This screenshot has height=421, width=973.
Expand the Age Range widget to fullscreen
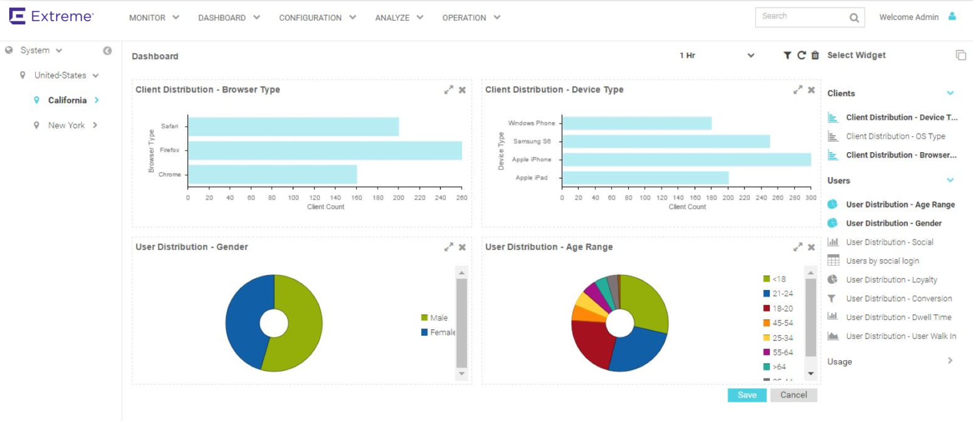coord(798,247)
